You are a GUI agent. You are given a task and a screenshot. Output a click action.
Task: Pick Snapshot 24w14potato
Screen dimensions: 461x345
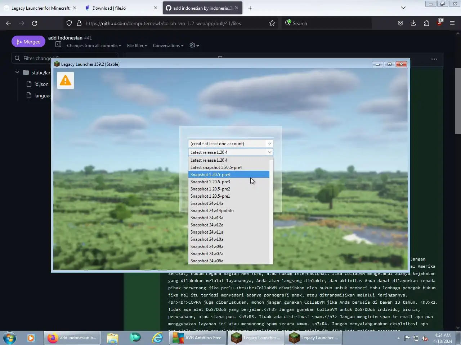pos(229,211)
